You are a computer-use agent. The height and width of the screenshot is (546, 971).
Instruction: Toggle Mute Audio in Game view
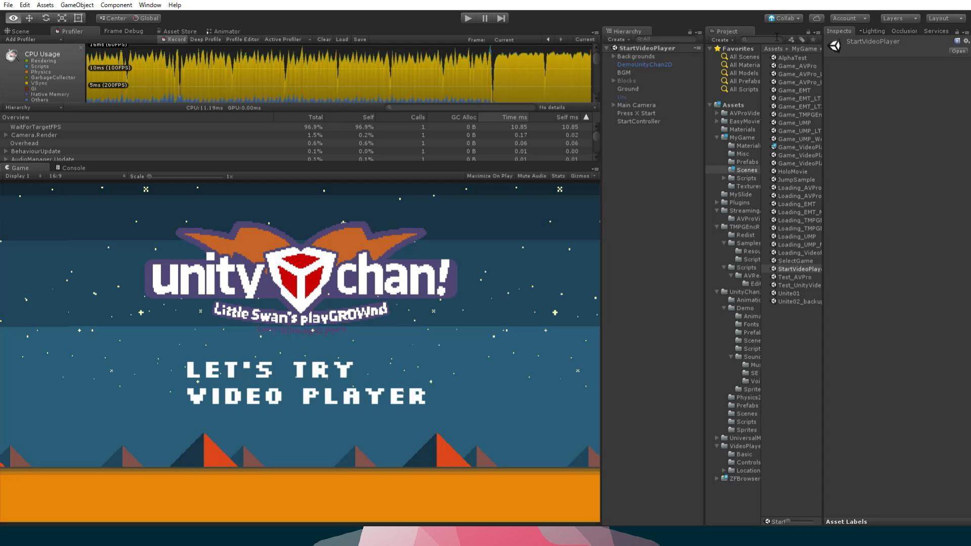tap(532, 176)
